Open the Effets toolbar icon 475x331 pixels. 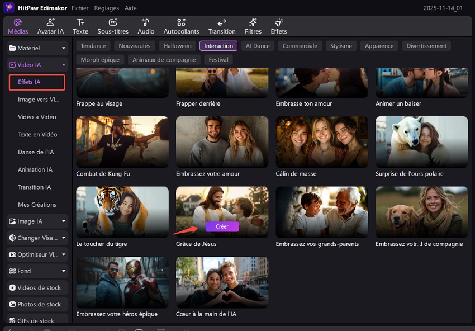pos(278,26)
